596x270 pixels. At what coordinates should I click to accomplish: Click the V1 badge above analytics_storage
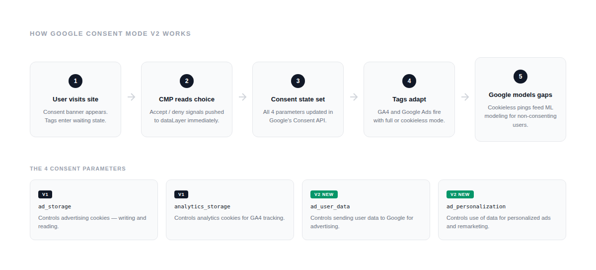tap(181, 194)
